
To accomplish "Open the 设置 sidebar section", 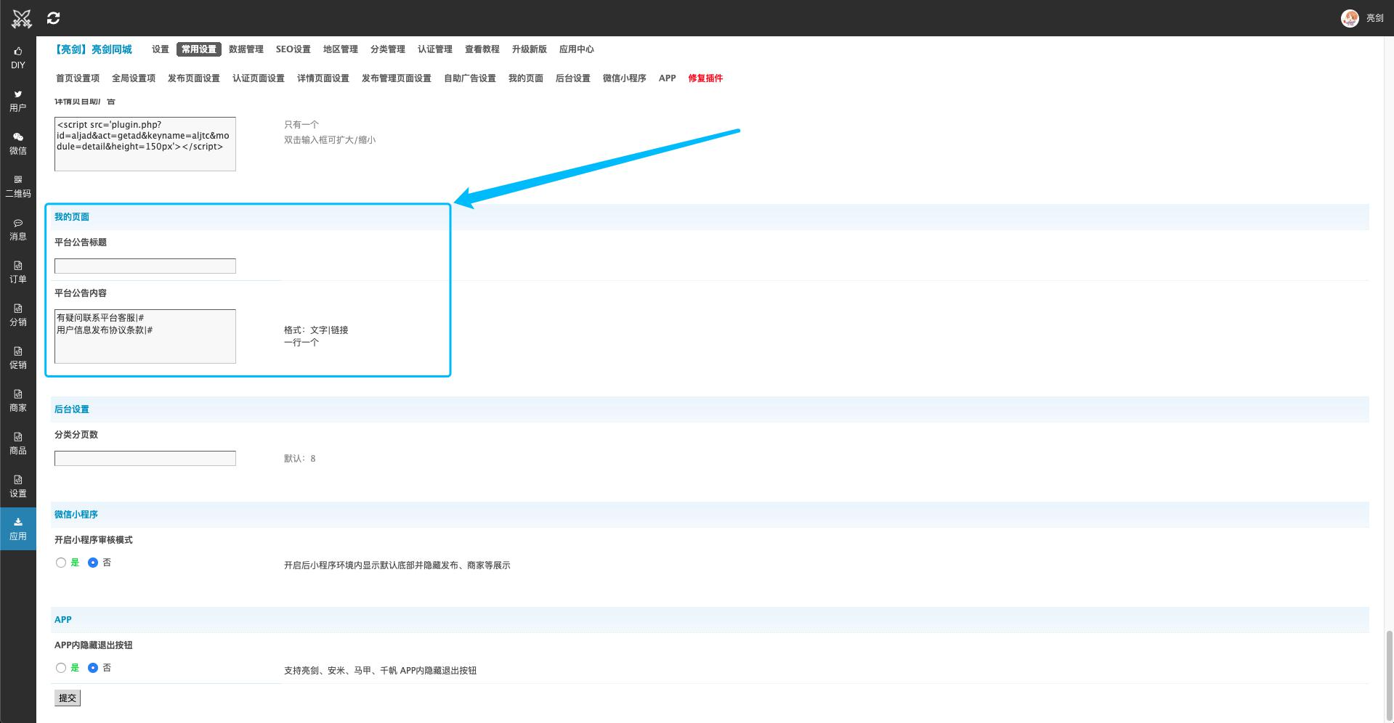I will pos(18,486).
